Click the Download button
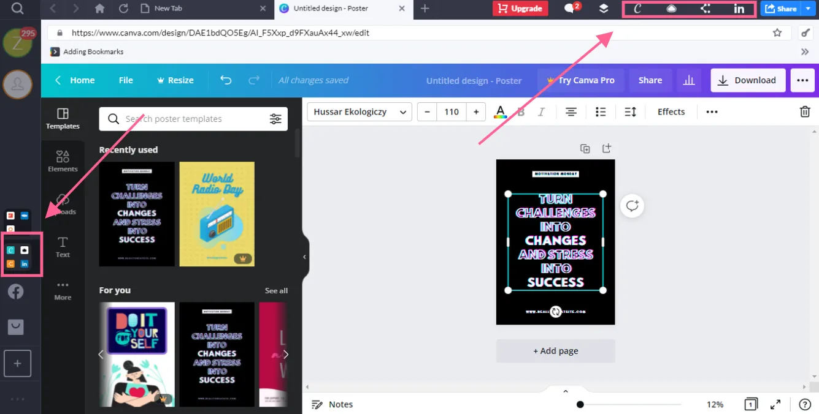The height and width of the screenshot is (414, 819). pyautogui.click(x=748, y=80)
